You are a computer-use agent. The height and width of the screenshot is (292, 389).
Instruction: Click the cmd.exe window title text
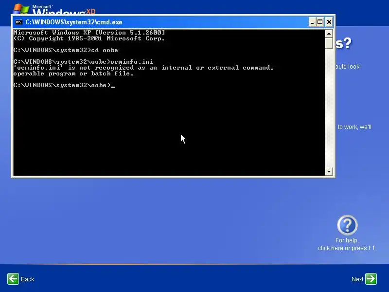(74, 22)
